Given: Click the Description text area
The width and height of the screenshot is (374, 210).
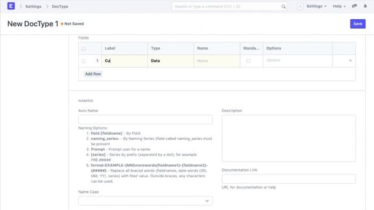Looking at the screenshot, I should [289, 138].
